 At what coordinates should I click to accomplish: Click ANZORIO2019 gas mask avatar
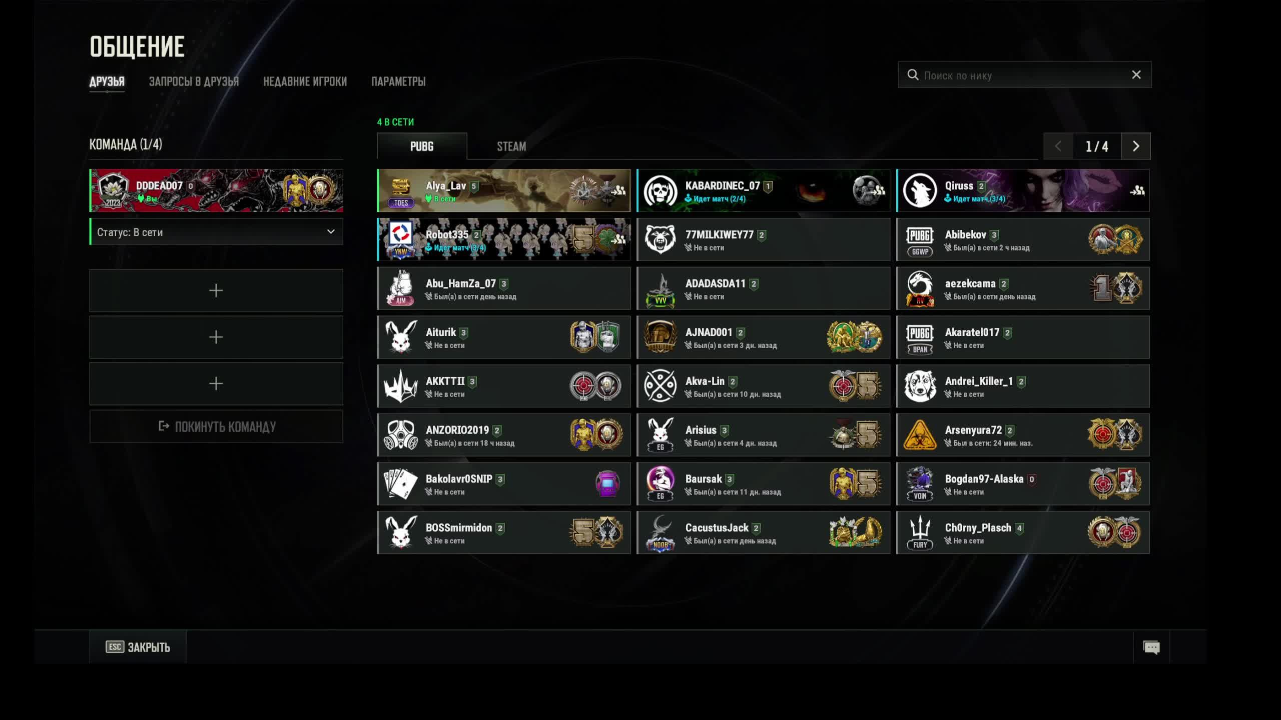[x=401, y=434]
